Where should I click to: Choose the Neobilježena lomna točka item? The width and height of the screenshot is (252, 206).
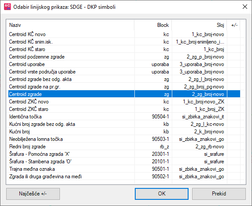(x=124, y=139)
